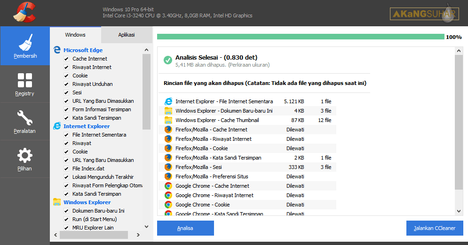The height and width of the screenshot is (245, 468).
Task: Click Riwayat Form Pelengkap Otomatis item label
Action: (107, 185)
